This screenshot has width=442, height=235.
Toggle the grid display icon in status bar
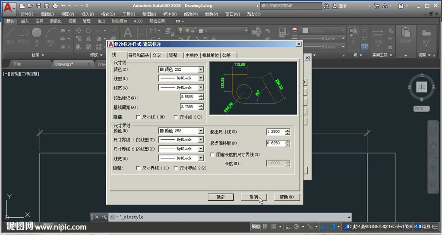[x=266, y=227]
